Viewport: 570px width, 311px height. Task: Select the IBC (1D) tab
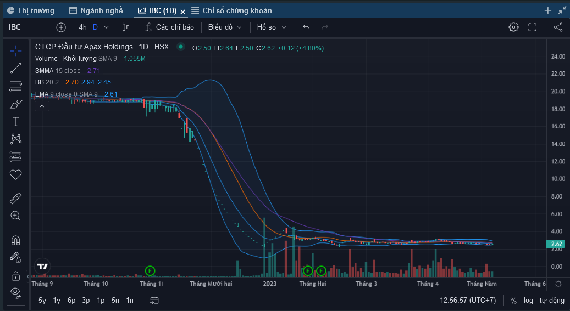(x=157, y=10)
